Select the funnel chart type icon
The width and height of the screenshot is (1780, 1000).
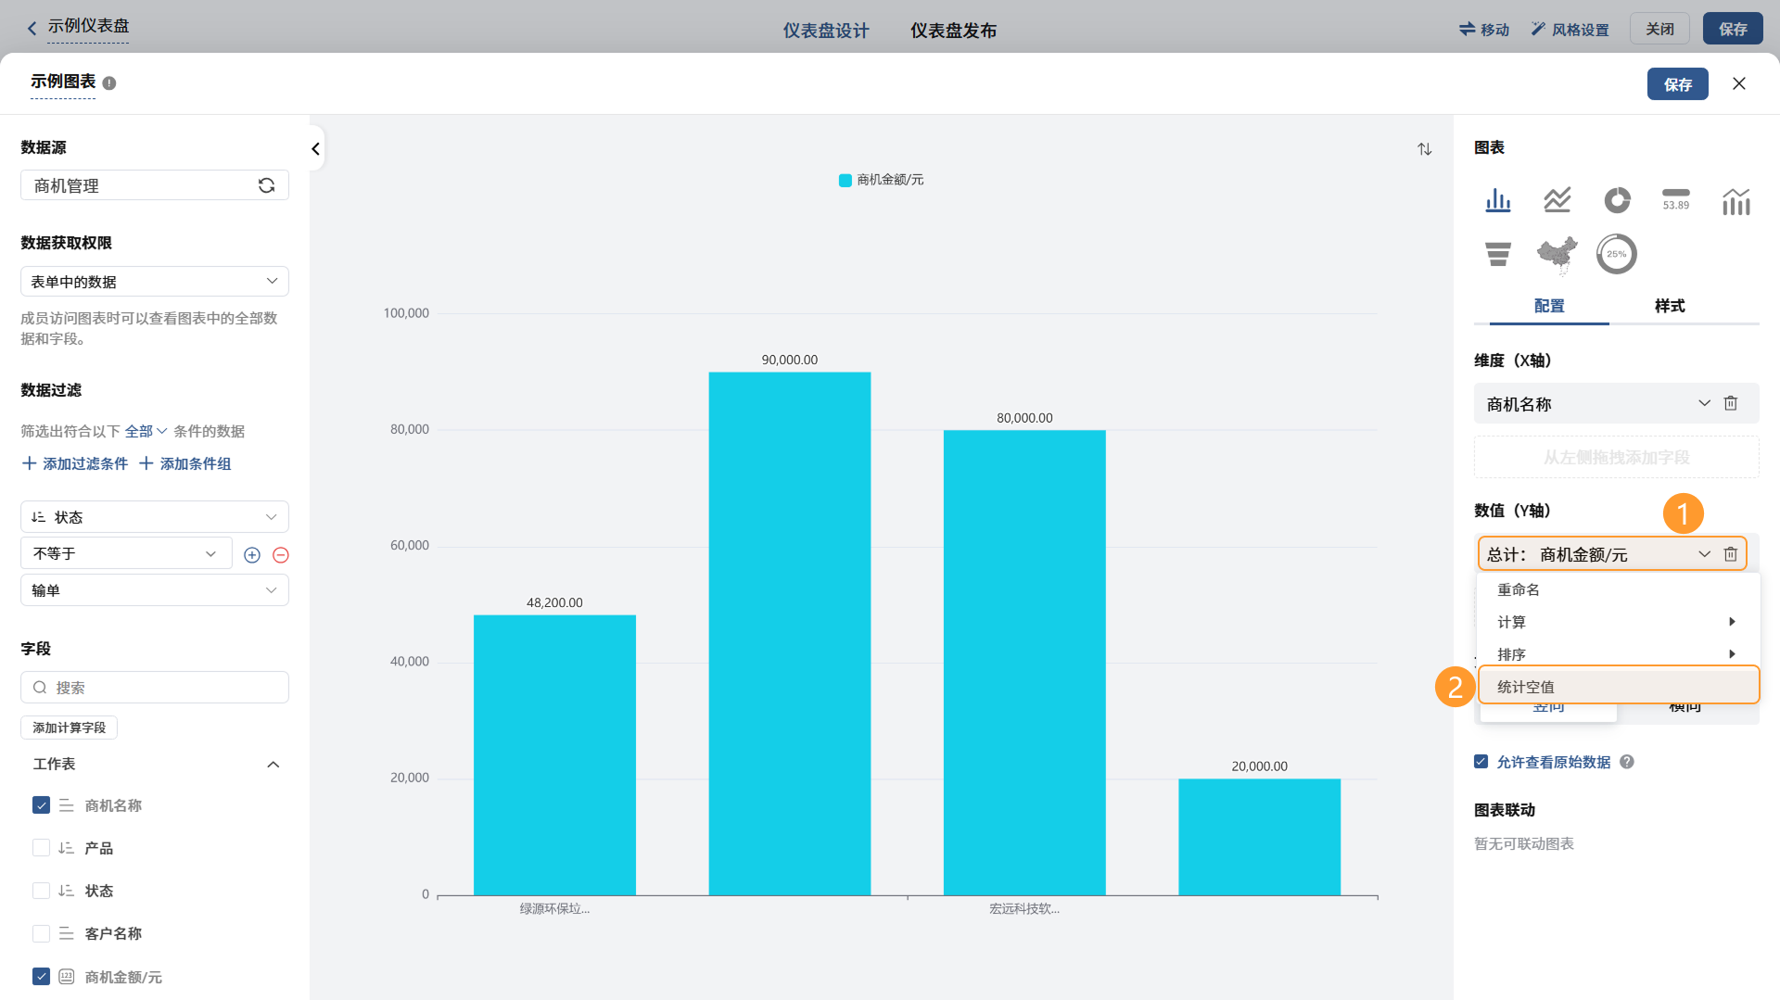pos(1498,254)
